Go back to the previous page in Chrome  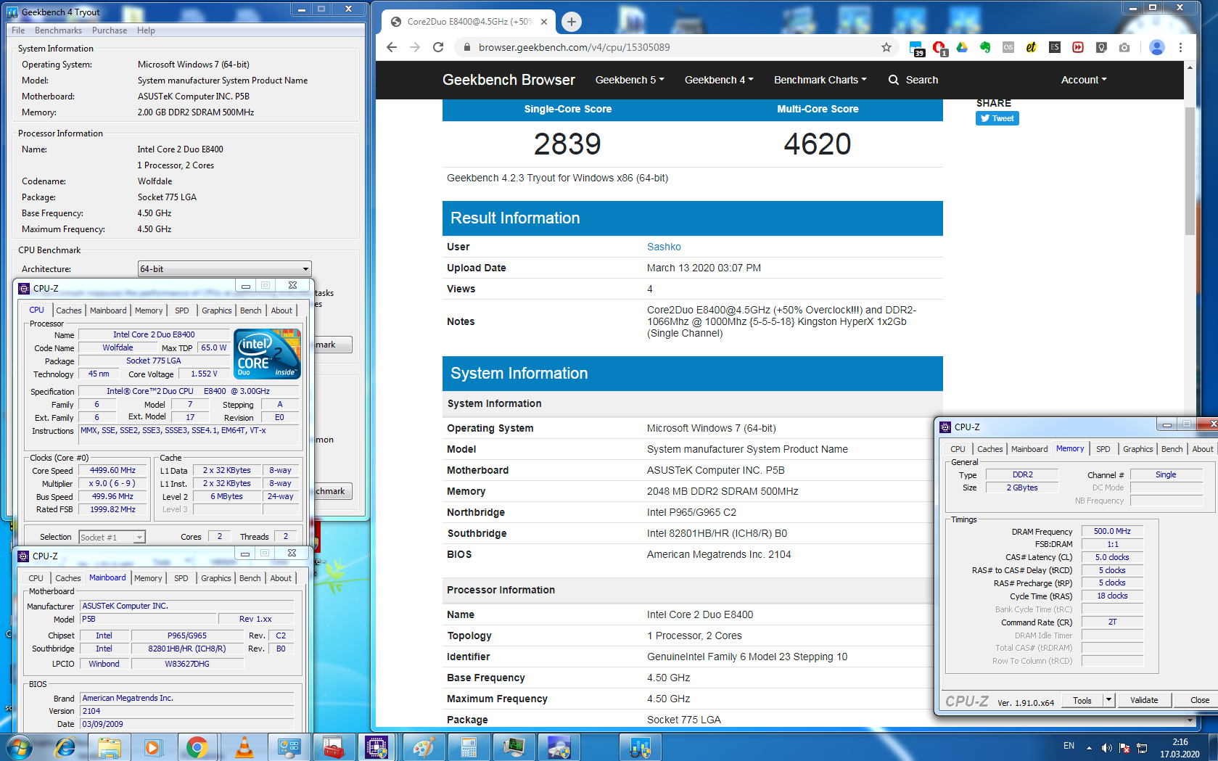point(392,47)
